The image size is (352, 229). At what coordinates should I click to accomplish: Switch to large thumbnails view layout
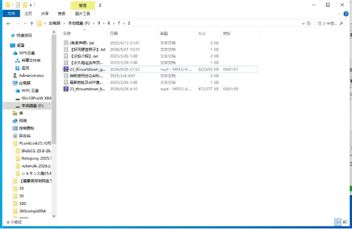click(345, 222)
